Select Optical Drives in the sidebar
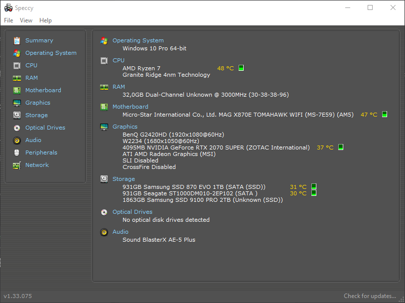Viewport: 405px width, 303px height. pyautogui.click(x=45, y=128)
